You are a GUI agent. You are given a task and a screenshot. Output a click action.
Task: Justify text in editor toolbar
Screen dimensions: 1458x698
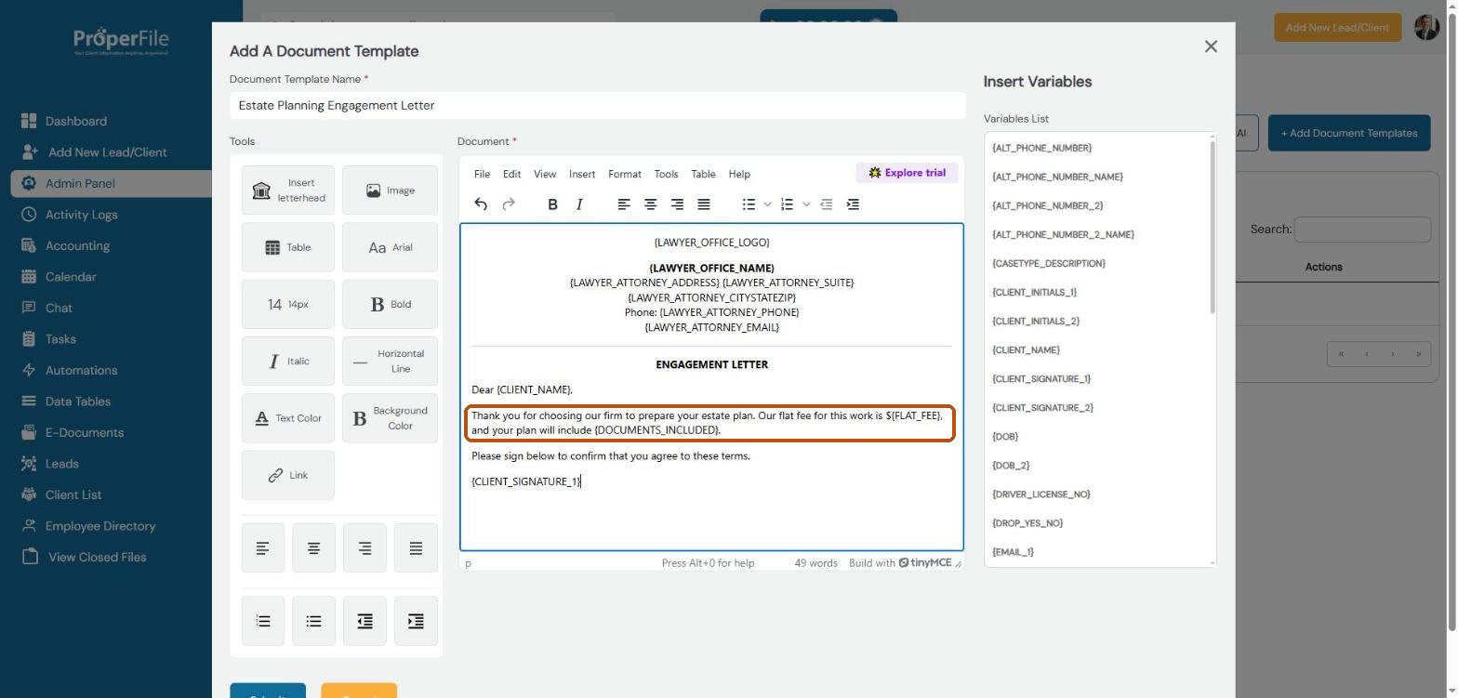(x=704, y=204)
